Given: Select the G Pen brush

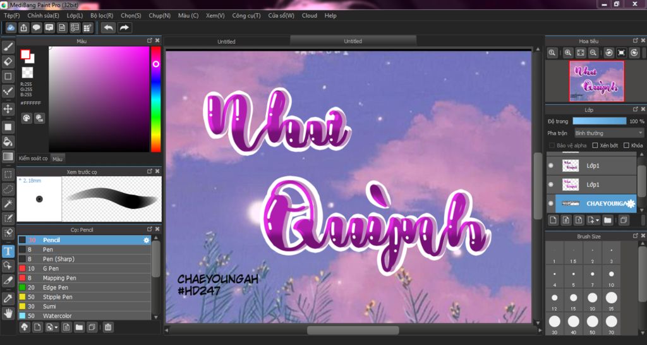Looking at the screenshot, I should 84,269.
